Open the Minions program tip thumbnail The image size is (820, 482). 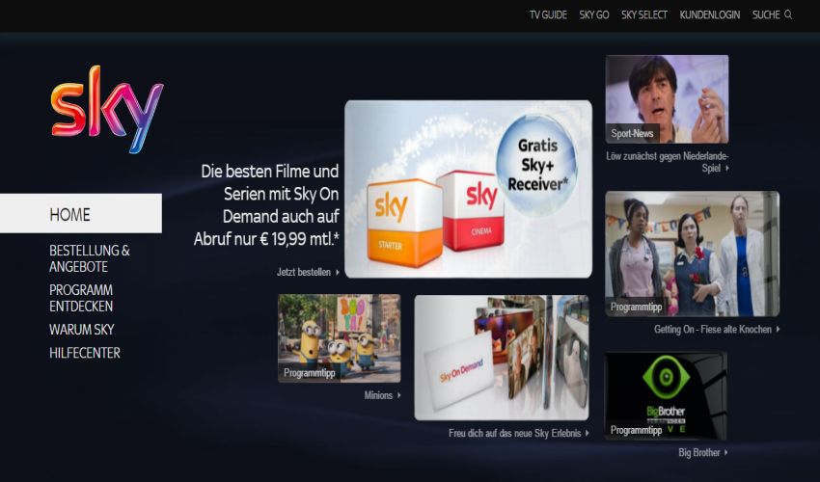click(x=339, y=338)
